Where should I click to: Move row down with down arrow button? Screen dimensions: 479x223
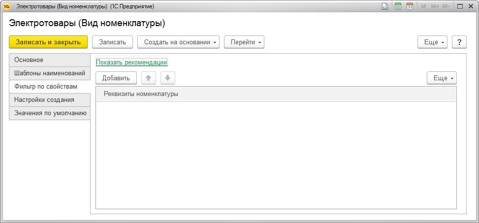point(168,78)
